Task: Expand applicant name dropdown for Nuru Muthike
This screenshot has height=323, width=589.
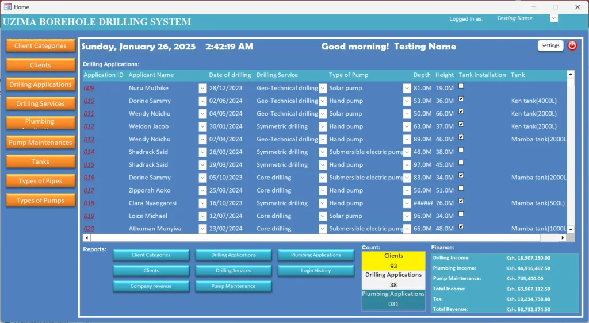Action: [x=202, y=89]
